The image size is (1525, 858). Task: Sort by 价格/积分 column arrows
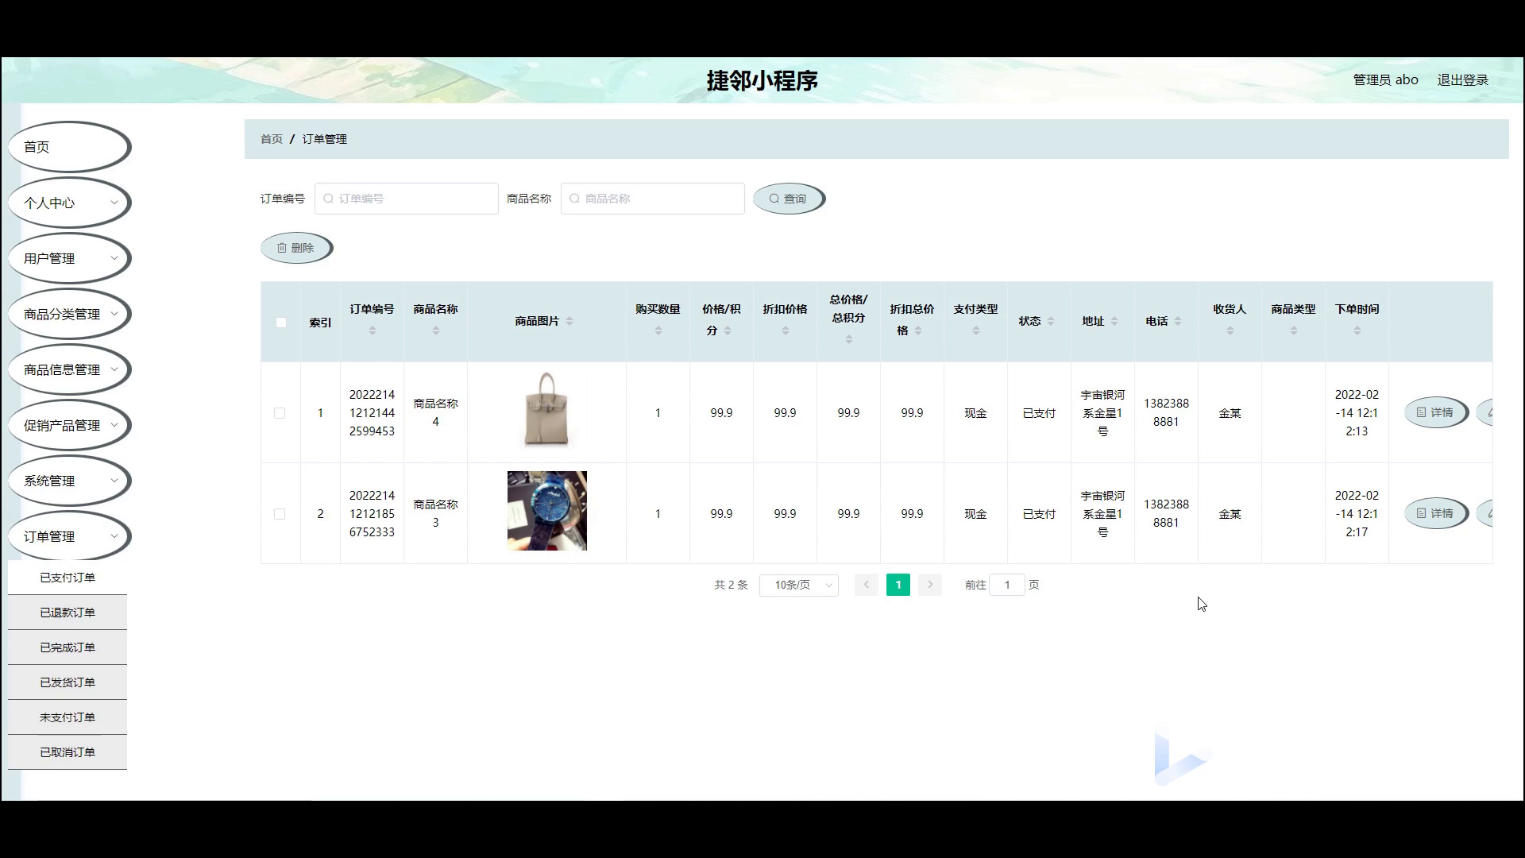click(x=728, y=330)
